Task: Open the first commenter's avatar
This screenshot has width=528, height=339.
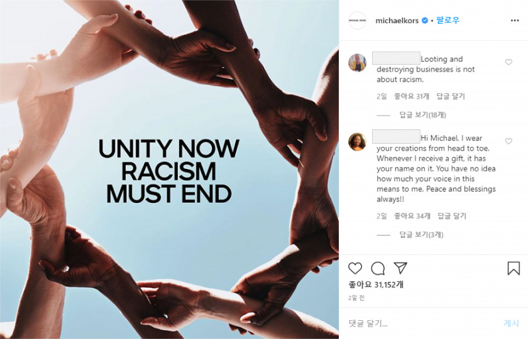Action: tap(357, 63)
